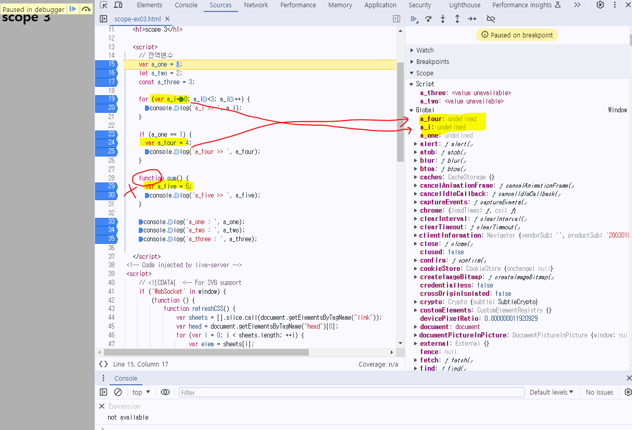The width and height of the screenshot is (632, 430).
Task: Remove the live expression
Action: 102,406
